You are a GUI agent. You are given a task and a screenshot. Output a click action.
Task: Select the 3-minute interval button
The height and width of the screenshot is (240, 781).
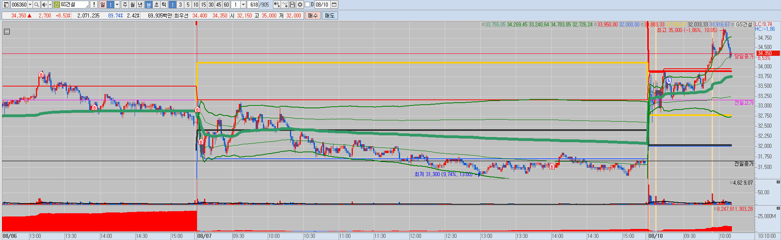(180, 4)
